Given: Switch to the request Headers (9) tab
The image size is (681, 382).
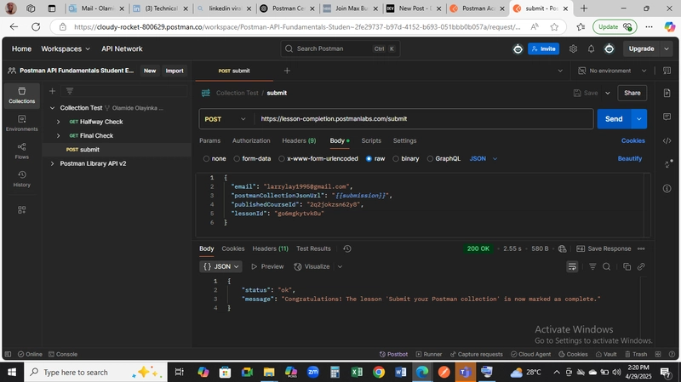Looking at the screenshot, I should pyautogui.click(x=299, y=140).
